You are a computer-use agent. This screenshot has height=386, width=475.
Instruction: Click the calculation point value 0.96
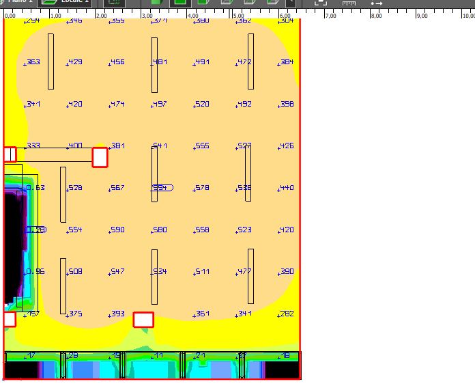tap(35, 271)
